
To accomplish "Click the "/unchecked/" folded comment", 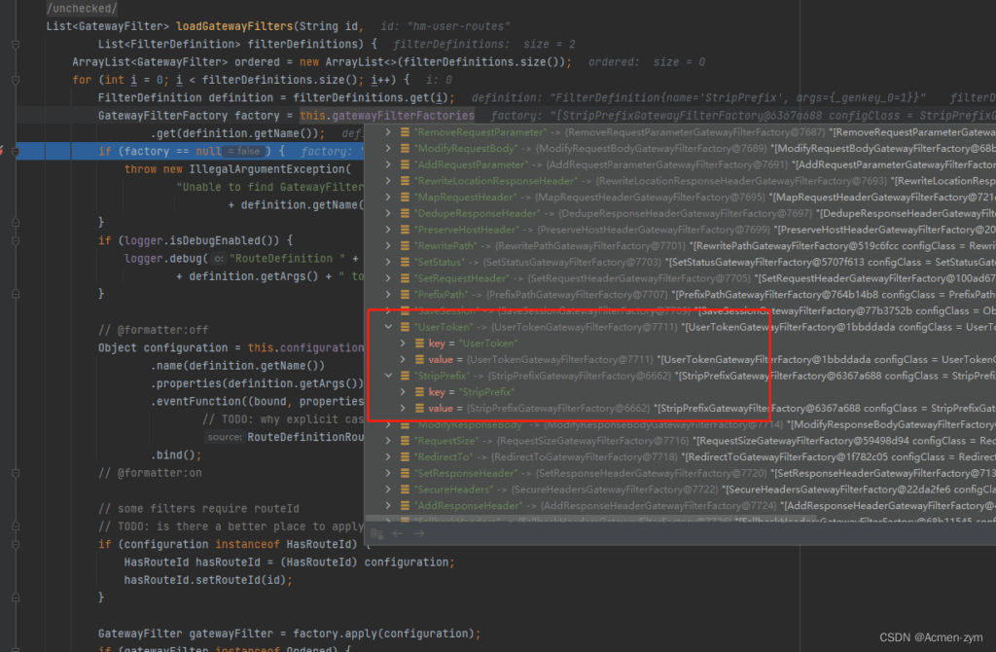I will coord(82,8).
